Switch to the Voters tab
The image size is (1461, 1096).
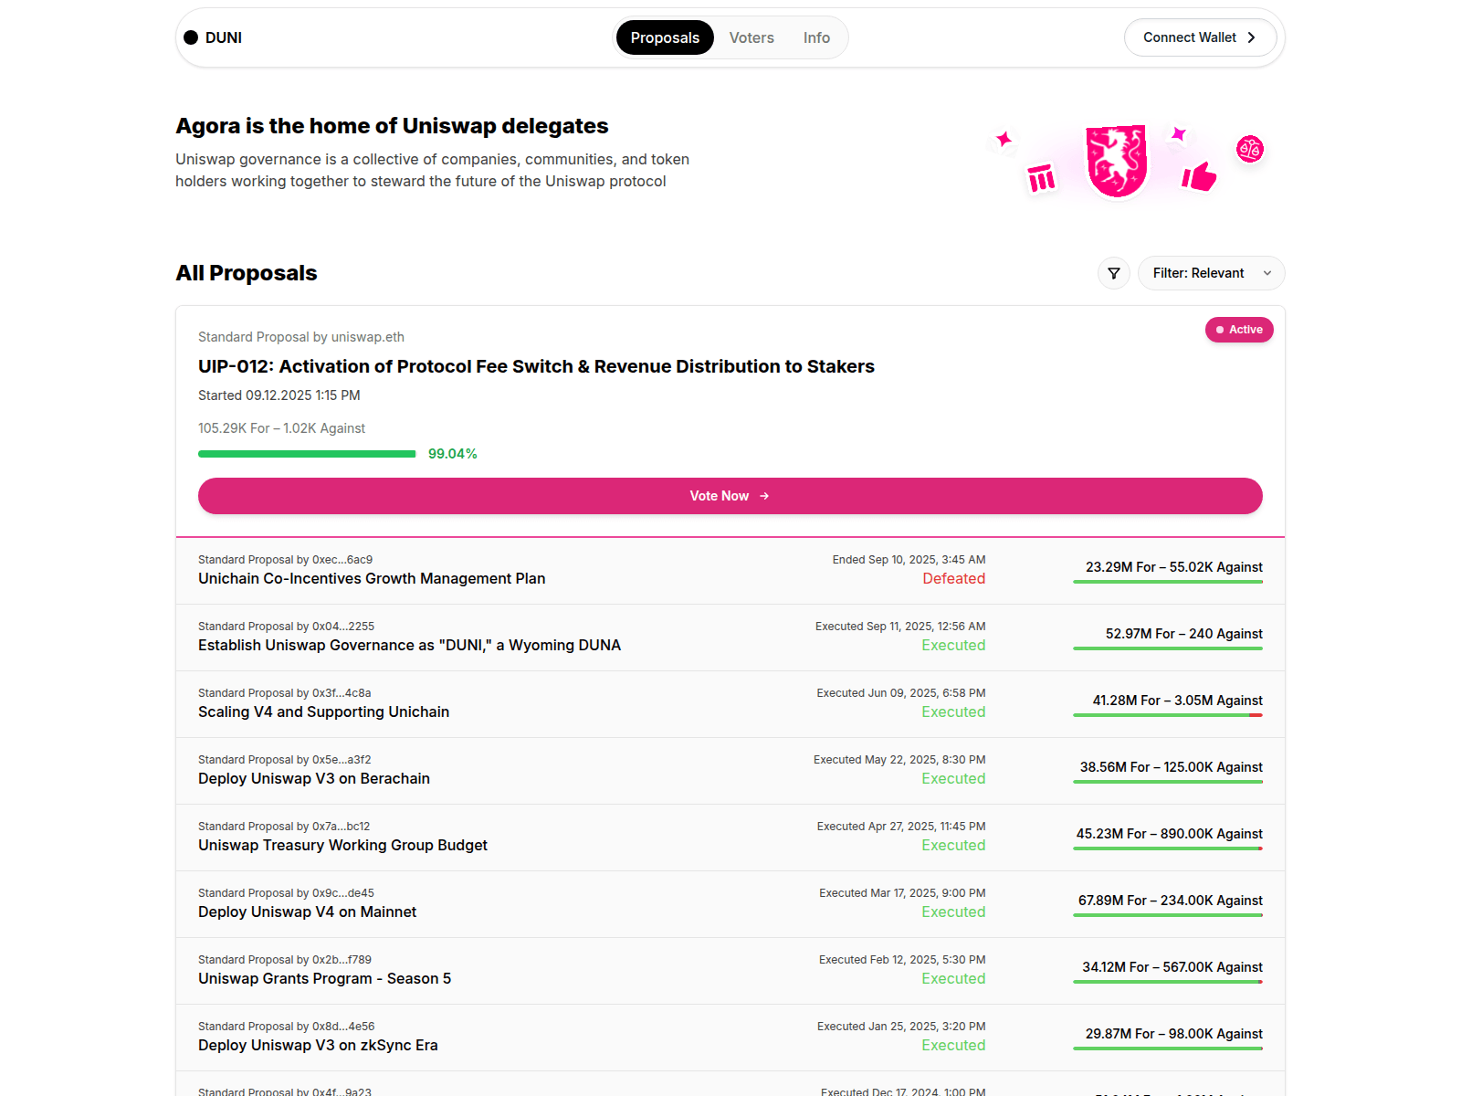click(x=752, y=37)
